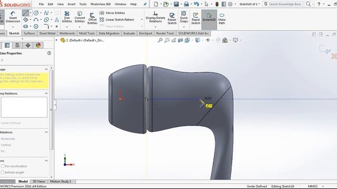Screen dimensions: 337x189
Task: Click Linear Sketch Pattern
Action: (117, 20)
